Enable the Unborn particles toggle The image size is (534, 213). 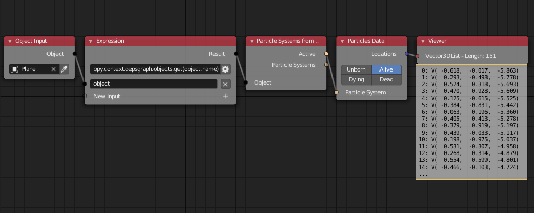click(x=356, y=69)
